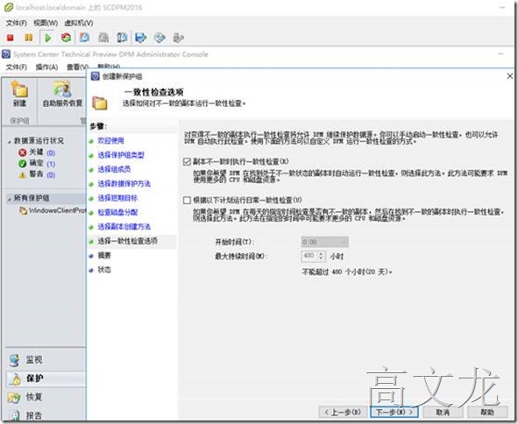Click the 状态 step
518x424 pixels.
click(104, 270)
